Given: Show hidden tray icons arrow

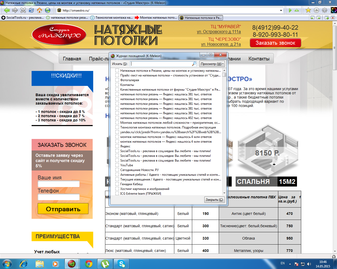Looking at the screenshot, I should [290, 264].
